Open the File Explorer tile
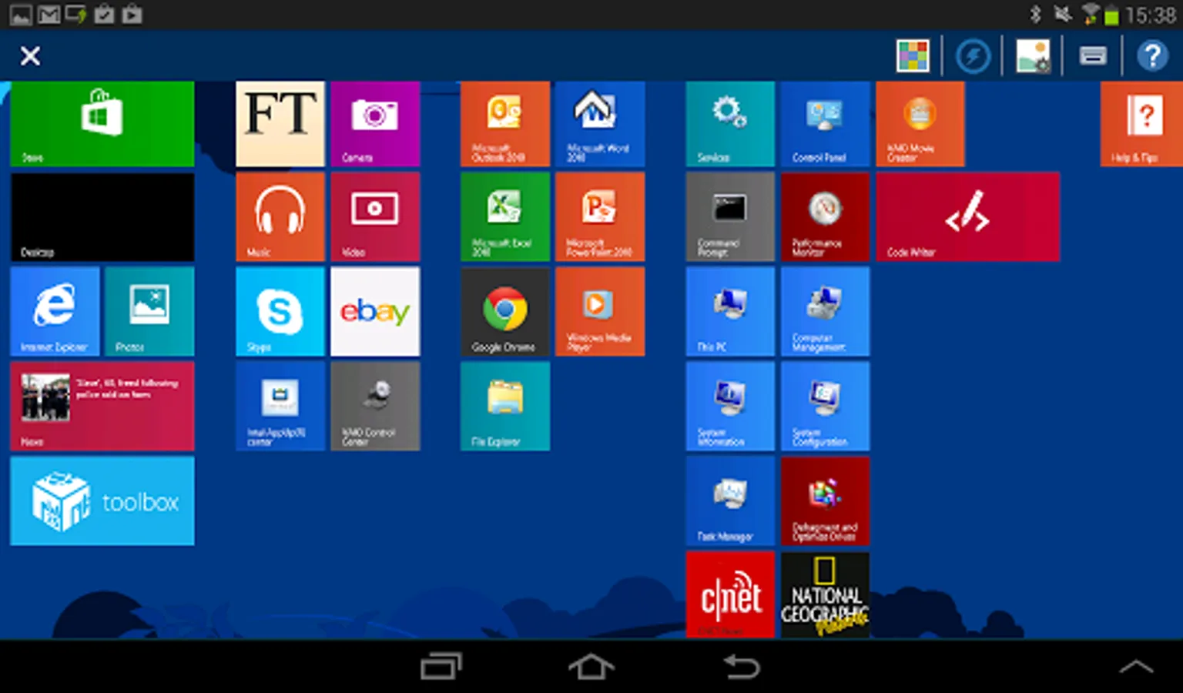The image size is (1183, 693). pos(505,407)
